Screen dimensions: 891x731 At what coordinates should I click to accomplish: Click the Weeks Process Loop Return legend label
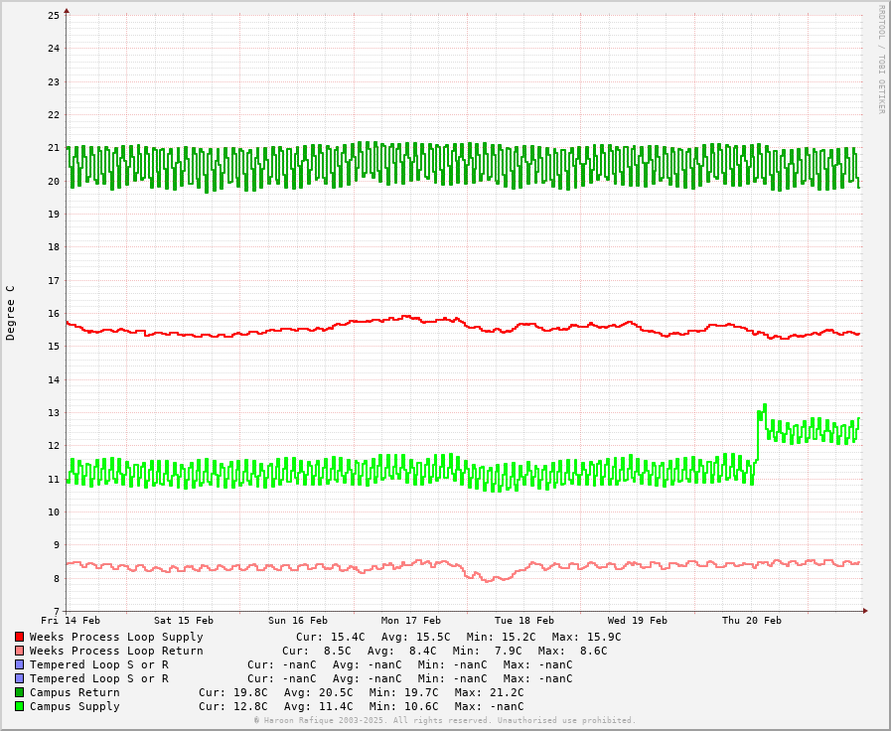point(116,651)
